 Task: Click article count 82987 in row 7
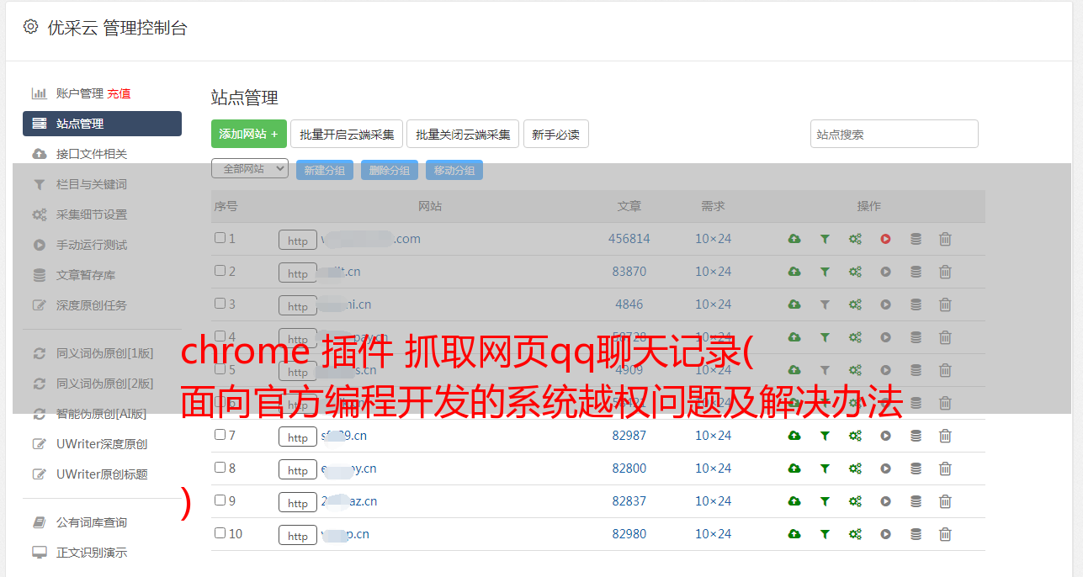click(x=629, y=436)
